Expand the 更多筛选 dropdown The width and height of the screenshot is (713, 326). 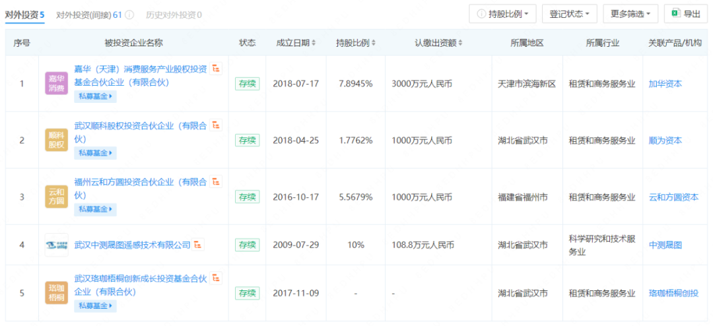pyautogui.click(x=630, y=14)
